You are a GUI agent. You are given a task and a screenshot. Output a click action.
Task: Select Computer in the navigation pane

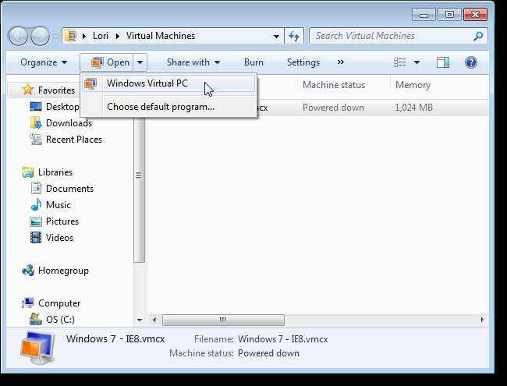pos(59,303)
